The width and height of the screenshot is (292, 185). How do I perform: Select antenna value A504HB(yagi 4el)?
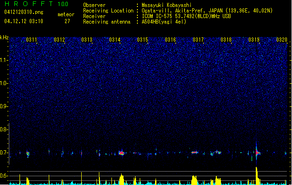[164, 22]
